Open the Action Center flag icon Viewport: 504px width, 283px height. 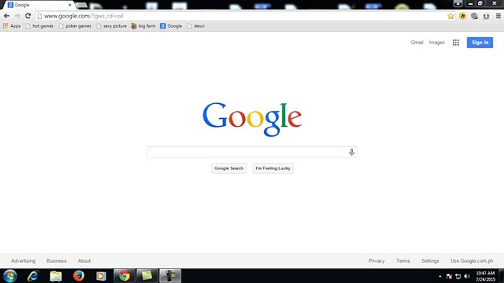click(x=449, y=276)
